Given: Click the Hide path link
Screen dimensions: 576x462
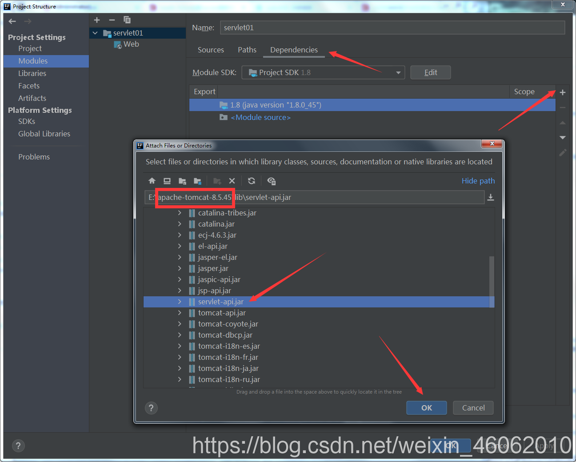Looking at the screenshot, I should tap(478, 181).
